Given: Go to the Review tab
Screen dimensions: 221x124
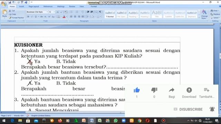Looking at the screenshot, I should pyautogui.click(x=72, y=7).
